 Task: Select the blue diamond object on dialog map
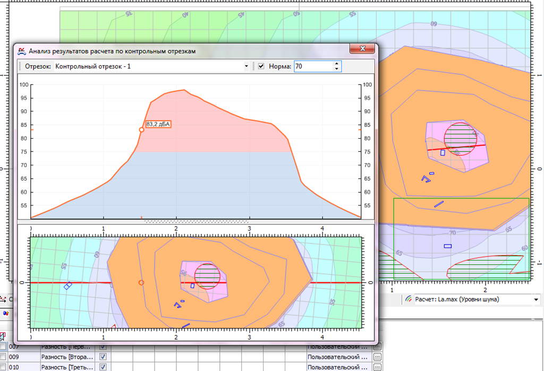[x=67, y=286]
